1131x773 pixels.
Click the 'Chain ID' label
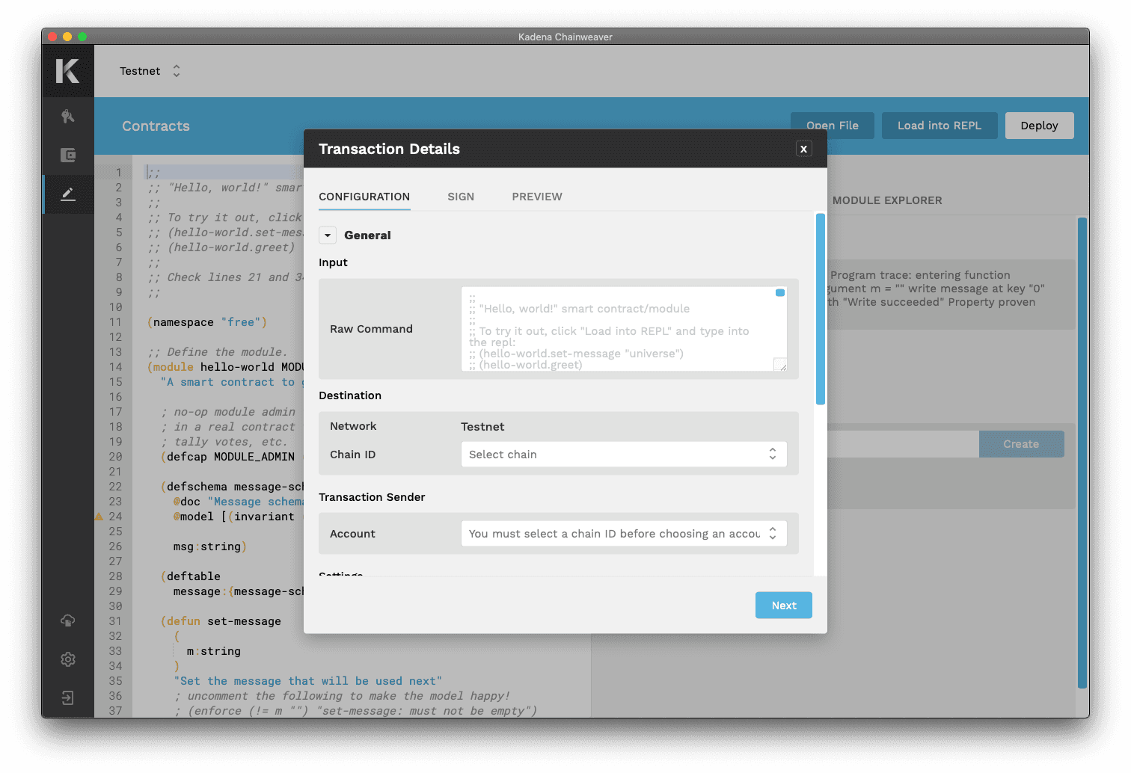[352, 455]
